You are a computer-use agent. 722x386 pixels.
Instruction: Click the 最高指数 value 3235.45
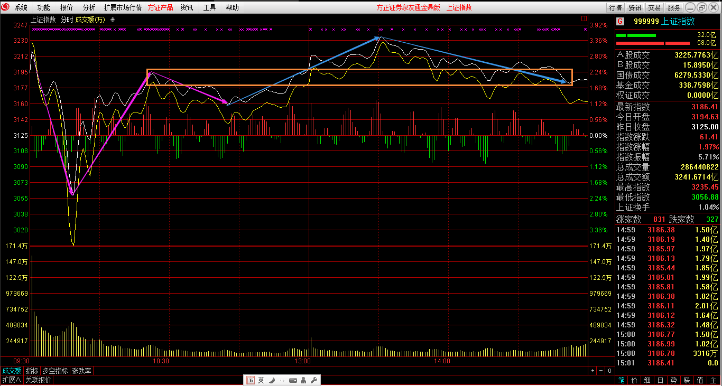coord(705,187)
